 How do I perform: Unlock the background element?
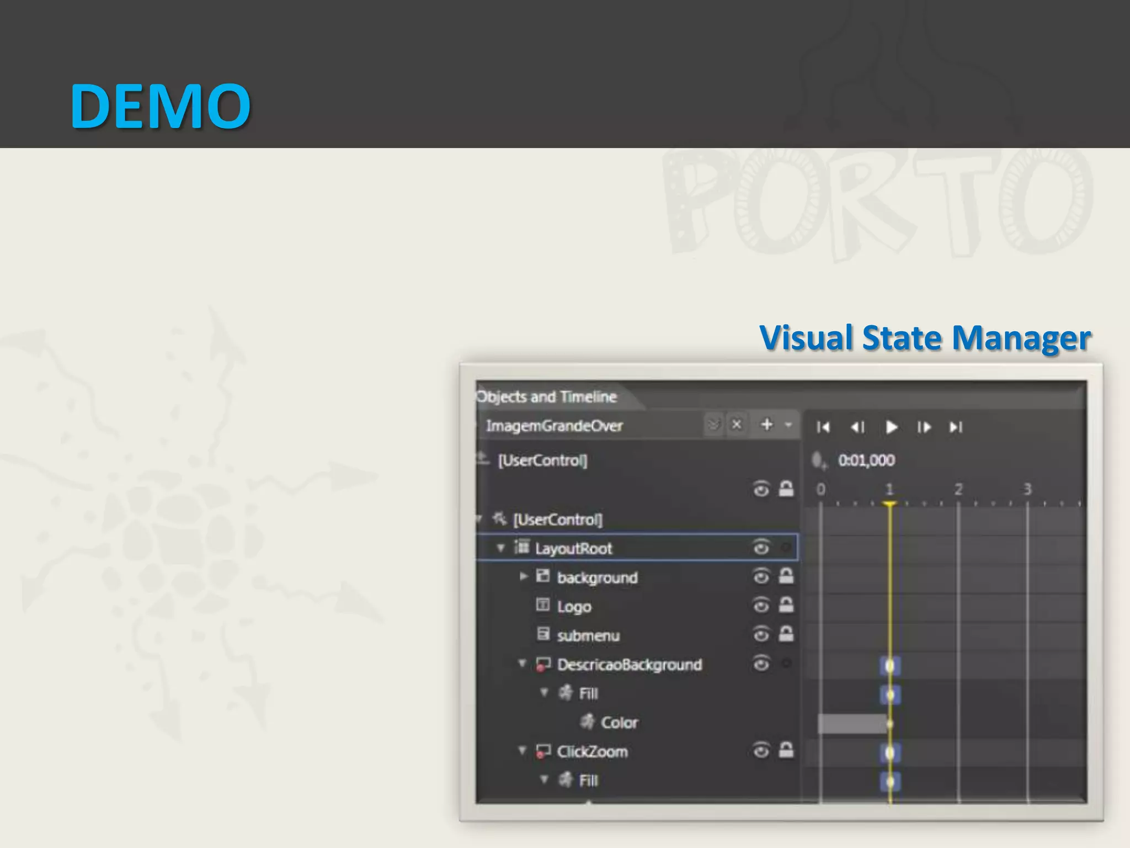coord(786,576)
